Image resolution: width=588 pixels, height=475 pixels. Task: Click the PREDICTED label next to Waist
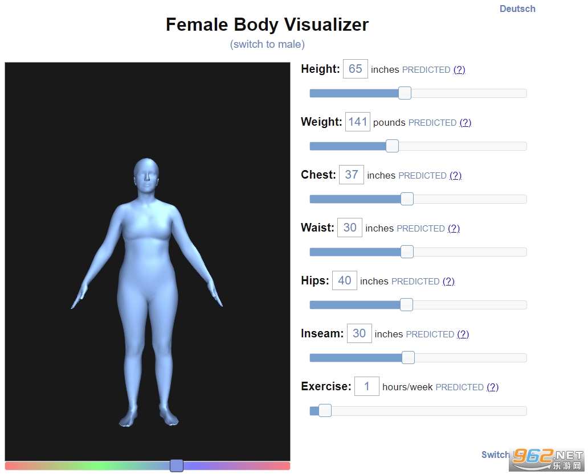point(420,228)
